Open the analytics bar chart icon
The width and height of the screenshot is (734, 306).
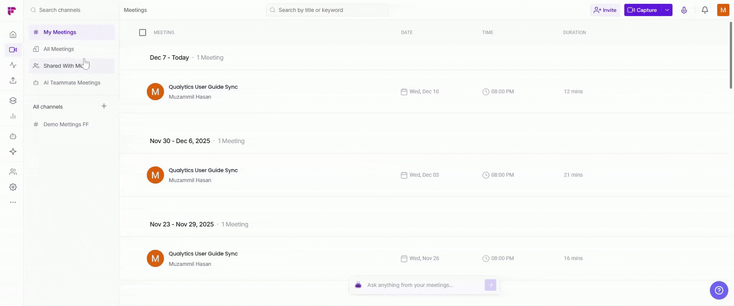13,116
